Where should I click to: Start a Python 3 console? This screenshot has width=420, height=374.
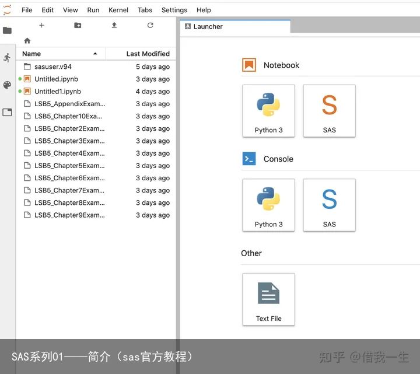268,205
